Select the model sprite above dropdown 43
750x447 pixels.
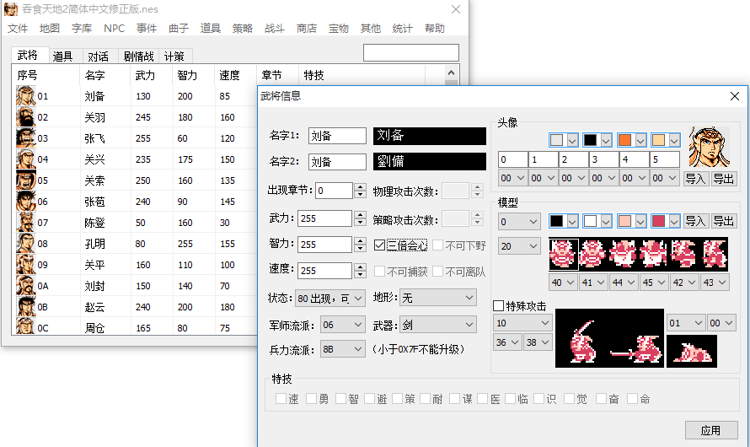pyautogui.click(x=714, y=254)
